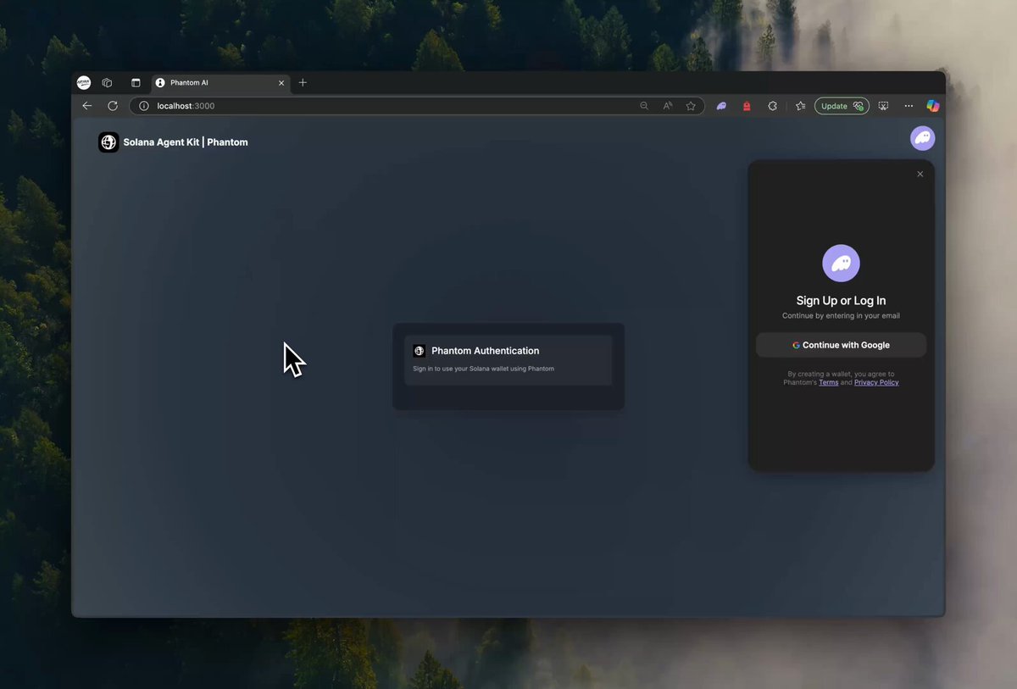Click Continue with Google button
The width and height of the screenshot is (1017, 689).
841,345
